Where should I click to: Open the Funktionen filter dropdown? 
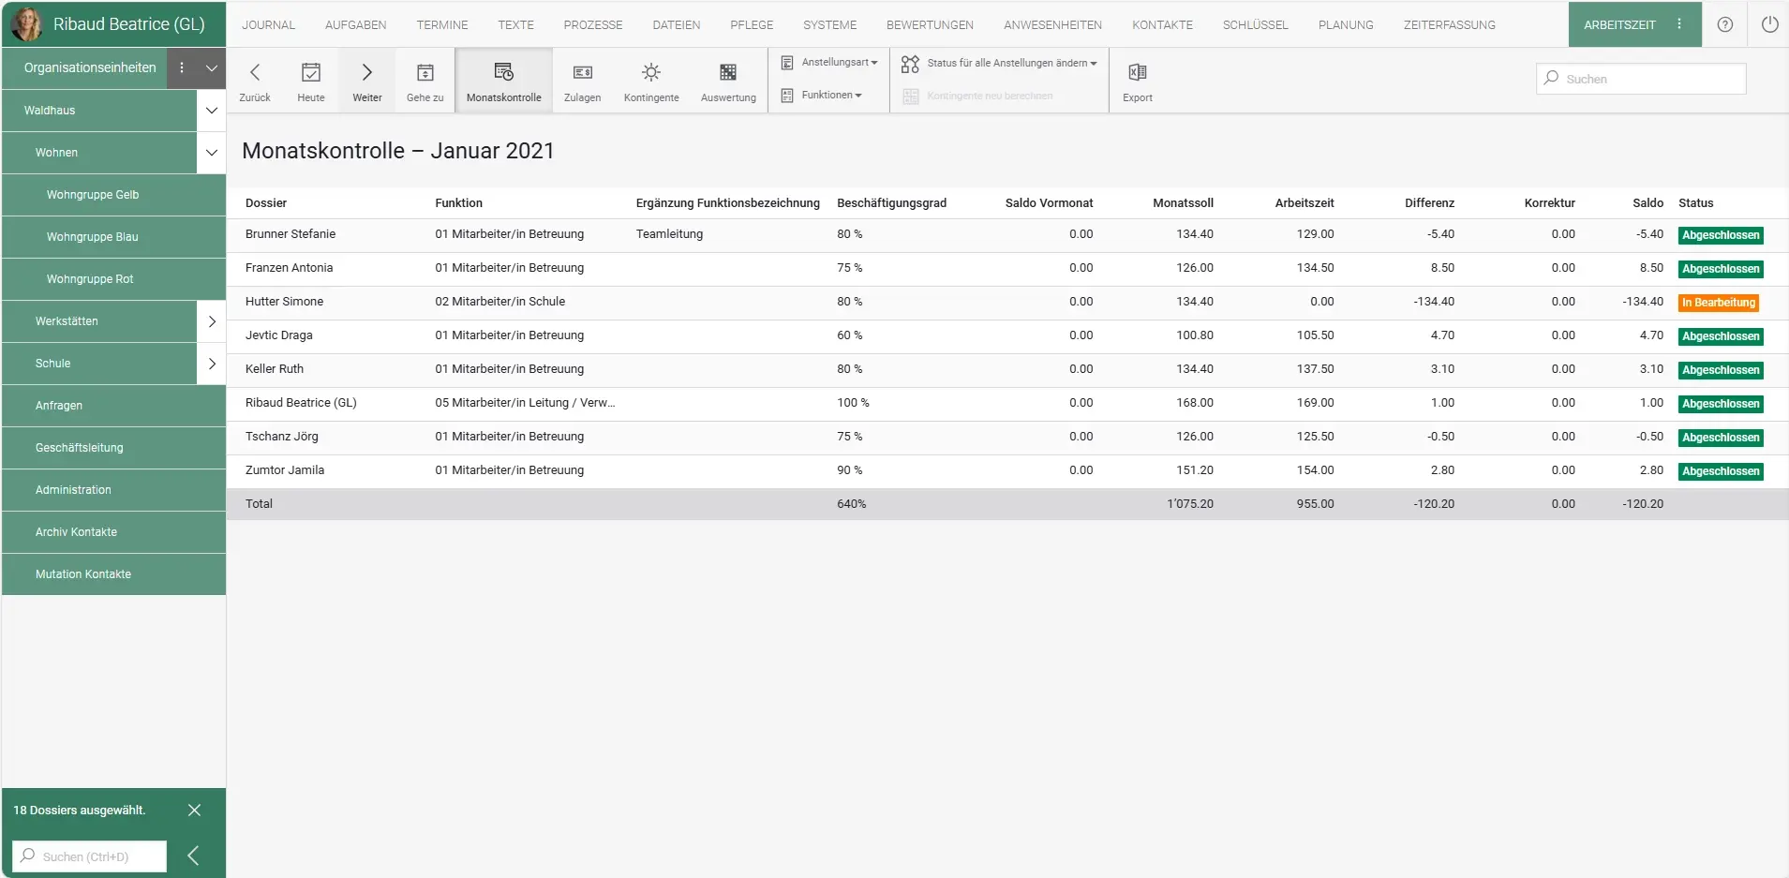tap(822, 96)
